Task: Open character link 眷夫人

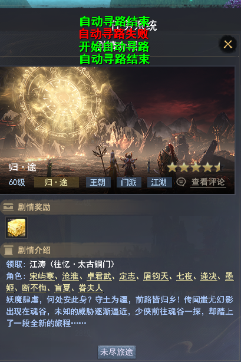Action: point(91,288)
